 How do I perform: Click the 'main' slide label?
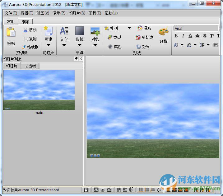[x=39, y=113]
